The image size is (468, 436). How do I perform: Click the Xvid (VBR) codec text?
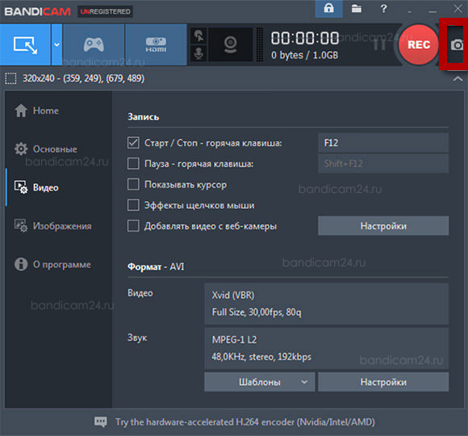point(233,295)
